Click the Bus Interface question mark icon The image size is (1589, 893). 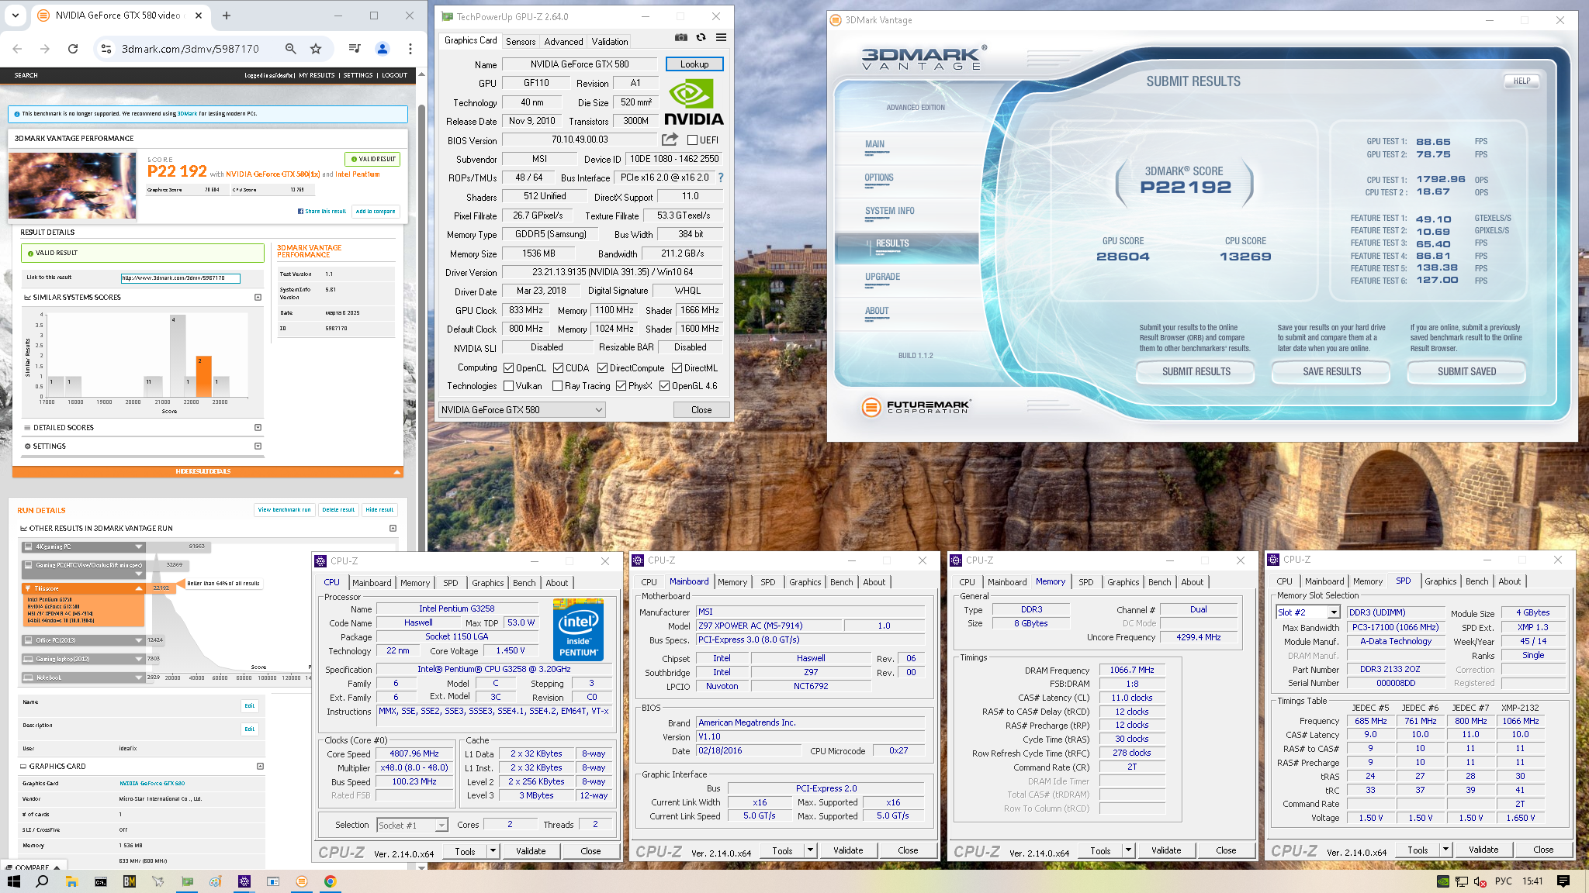click(721, 178)
